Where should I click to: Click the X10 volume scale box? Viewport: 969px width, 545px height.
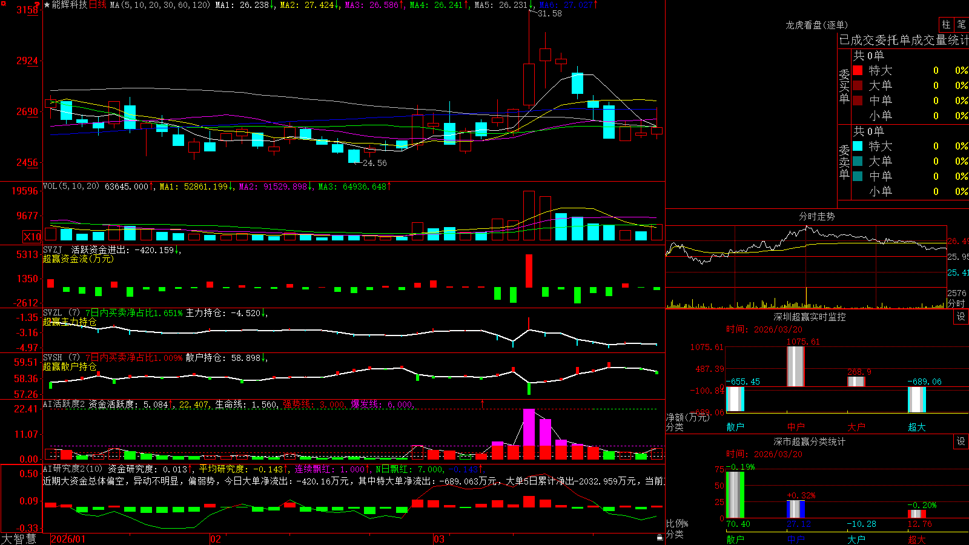pyautogui.click(x=32, y=237)
